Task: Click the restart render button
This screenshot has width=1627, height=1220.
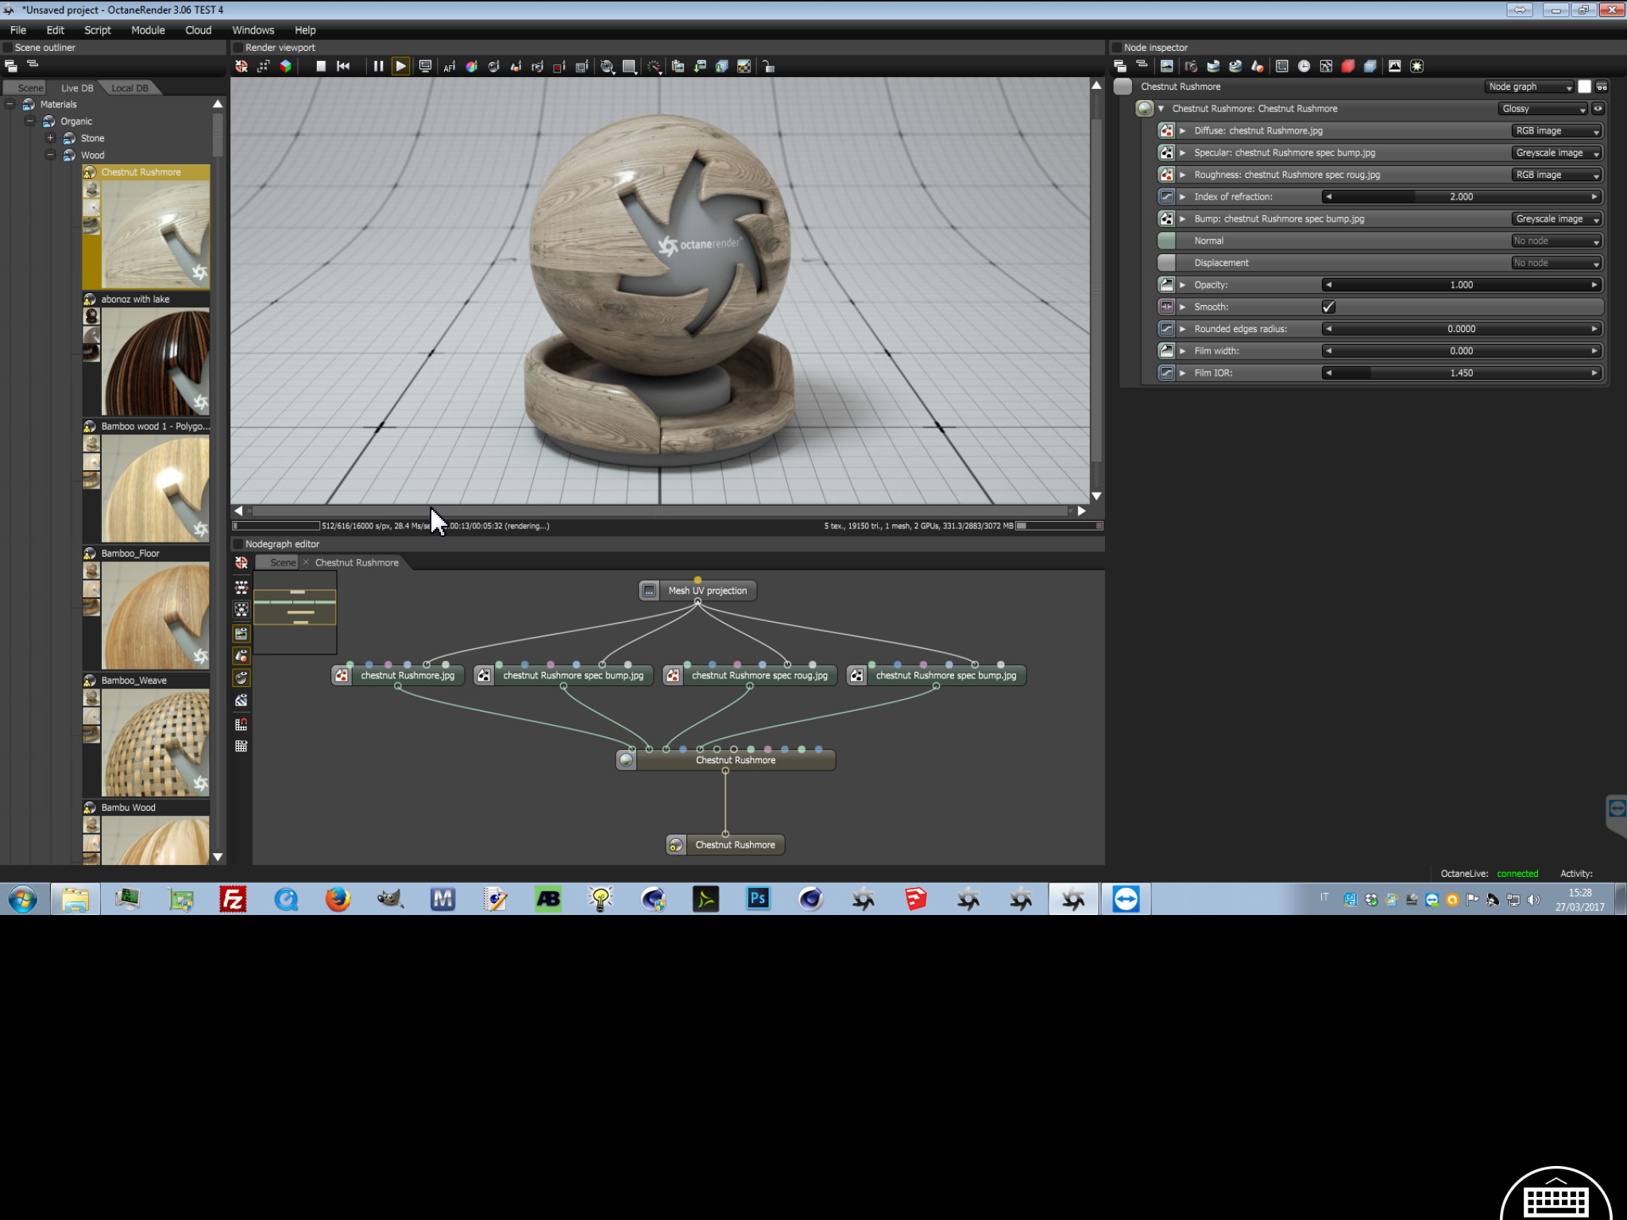Action: point(343,67)
